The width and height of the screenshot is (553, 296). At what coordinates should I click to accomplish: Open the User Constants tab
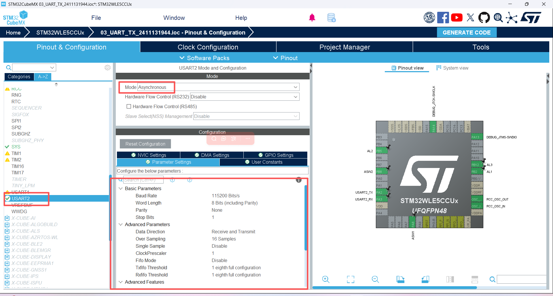(264, 162)
